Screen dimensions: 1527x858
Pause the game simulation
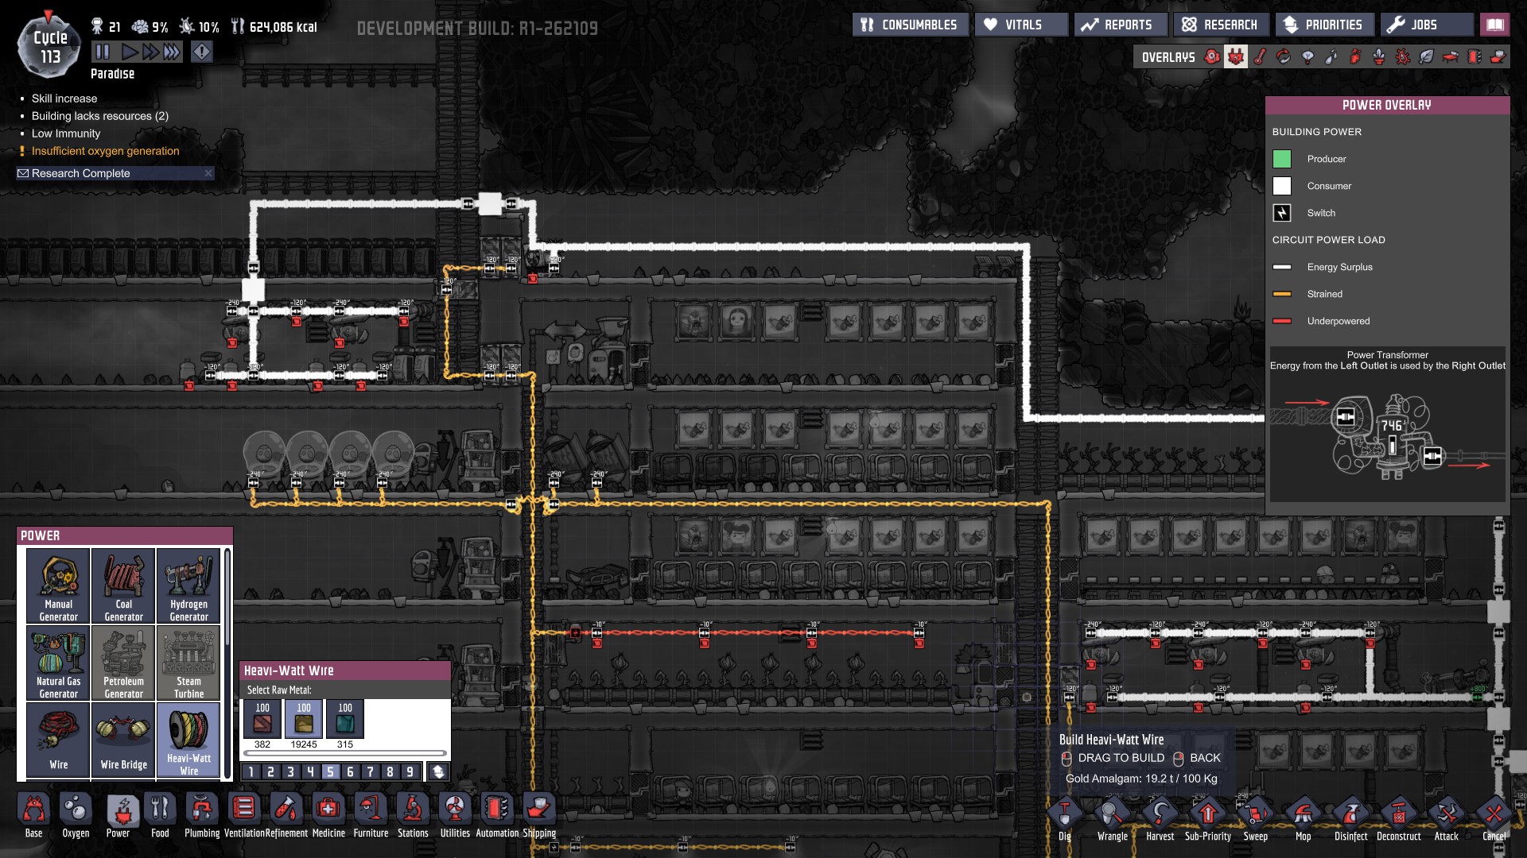[x=103, y=52]
